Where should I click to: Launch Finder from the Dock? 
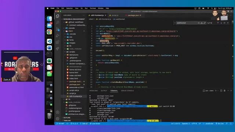[x=49, y=19]
